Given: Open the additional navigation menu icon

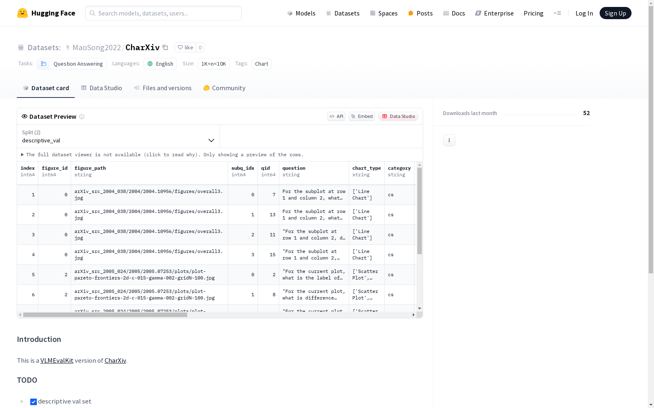Looking at the screenshot, I should coord(557,13).
